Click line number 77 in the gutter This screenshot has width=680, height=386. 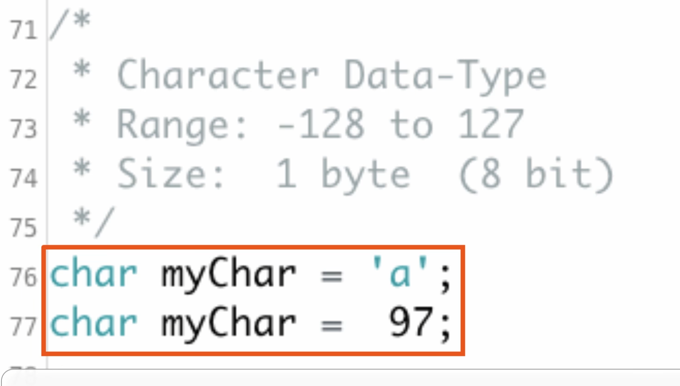tap(23, 326)
